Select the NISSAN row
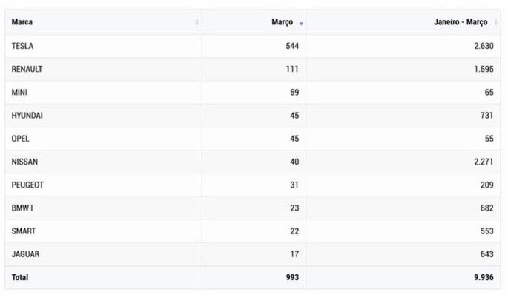The width and height of the screenshot is (508, 295). click(x=253, y=162)
